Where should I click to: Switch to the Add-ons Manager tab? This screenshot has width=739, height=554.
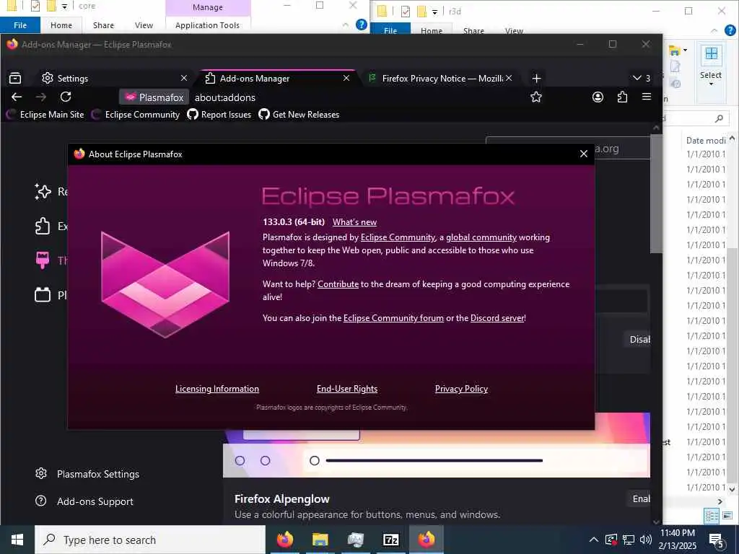point(276,78)
